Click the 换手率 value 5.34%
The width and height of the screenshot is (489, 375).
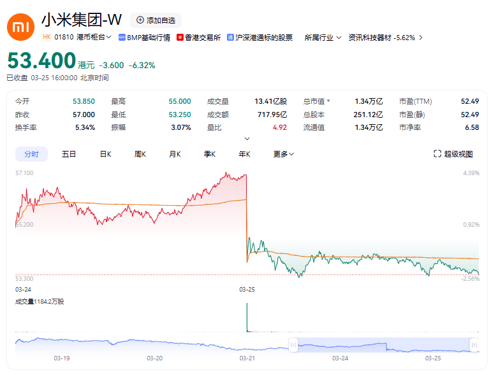click(85, 127)
